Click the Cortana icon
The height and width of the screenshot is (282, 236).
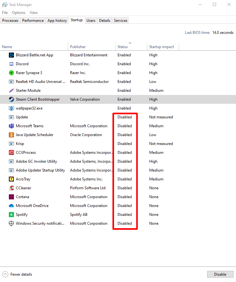[x=11, y=197]
